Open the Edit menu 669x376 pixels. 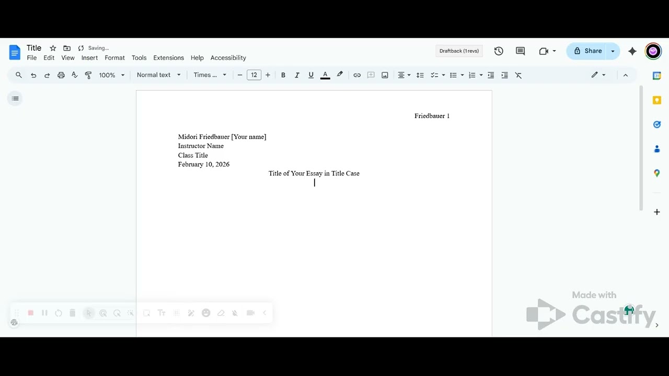click(49, 58)
